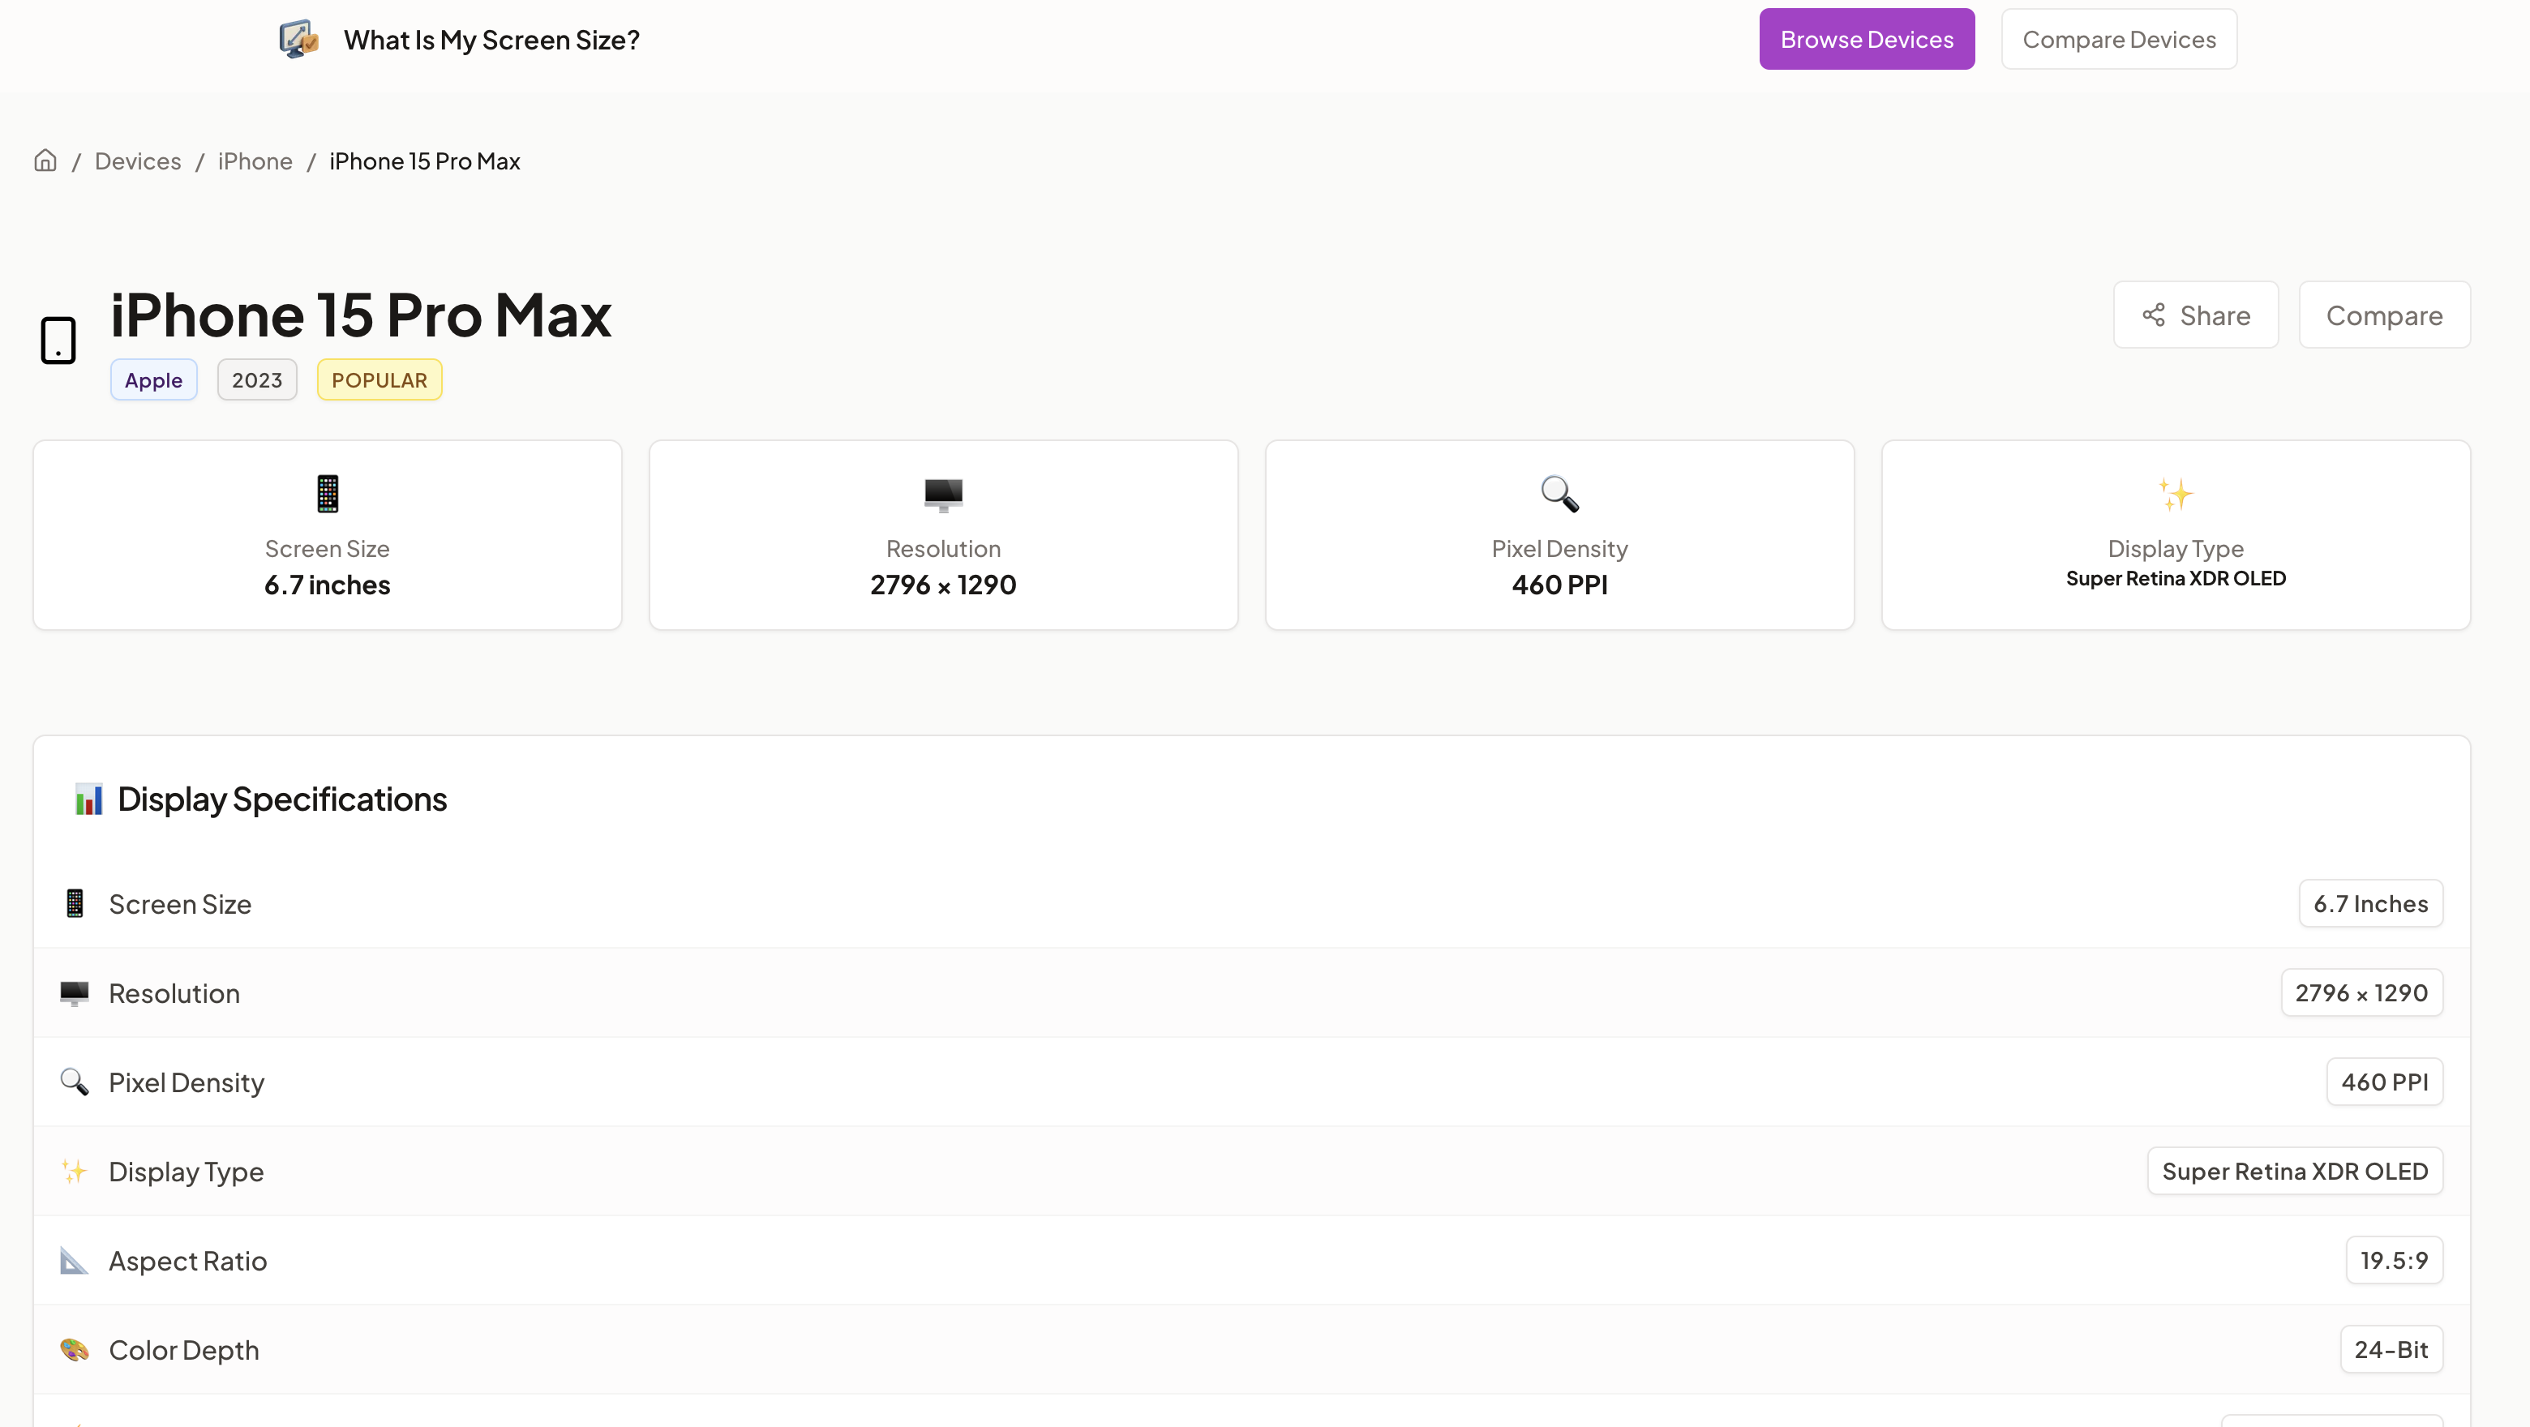Open the home breadcrumb icon

click(45, 160)
